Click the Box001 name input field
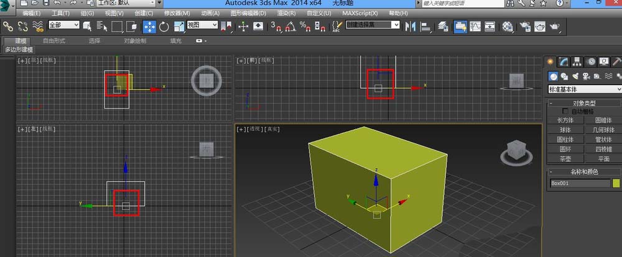Image resolution: width=622 pixels, height=257 pixels. pos(580,183)
